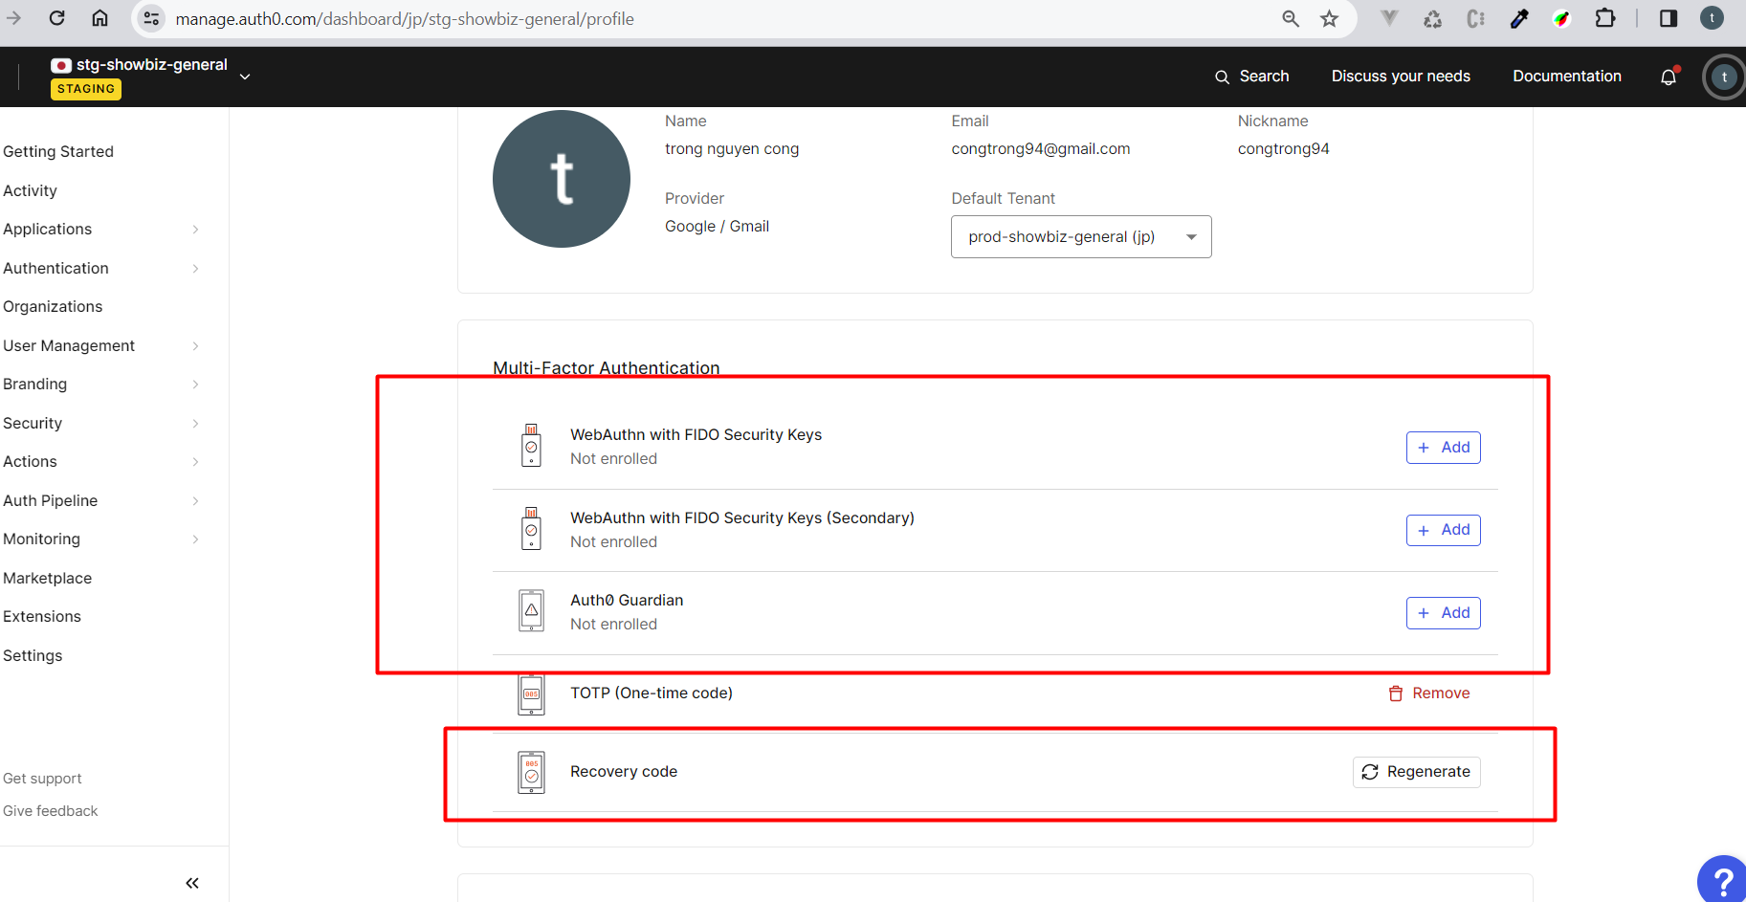Image resolution: width=1746 pixels, height=902 pixels.
Task: Open Getting Started in sidebar
Action: point(58,151)
